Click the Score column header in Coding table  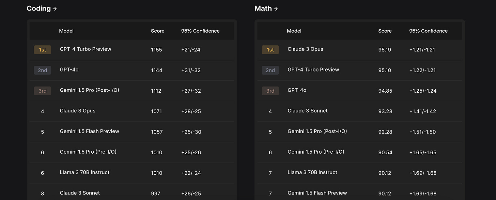[x=158, y=31]
